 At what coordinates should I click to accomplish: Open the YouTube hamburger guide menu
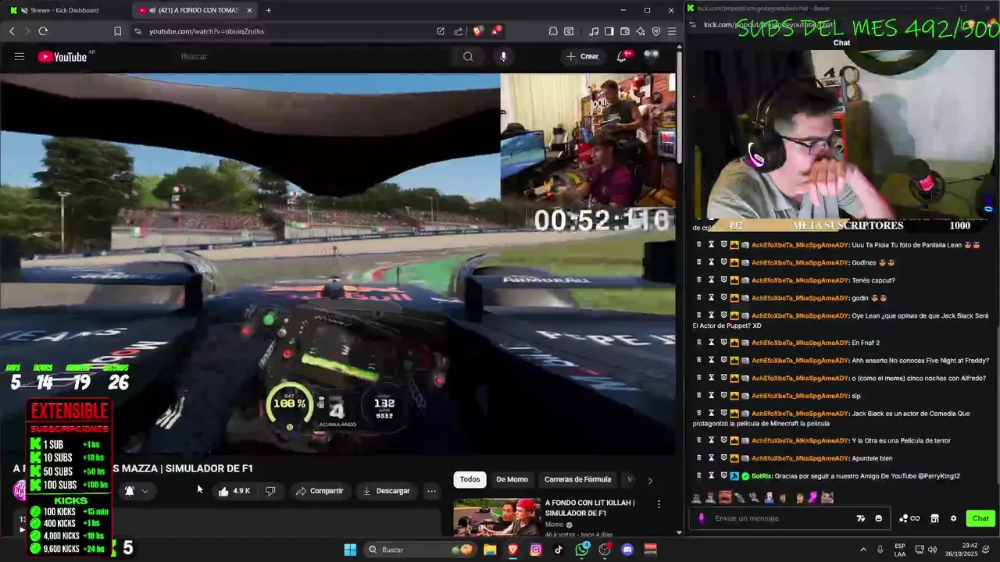point(20,56)
